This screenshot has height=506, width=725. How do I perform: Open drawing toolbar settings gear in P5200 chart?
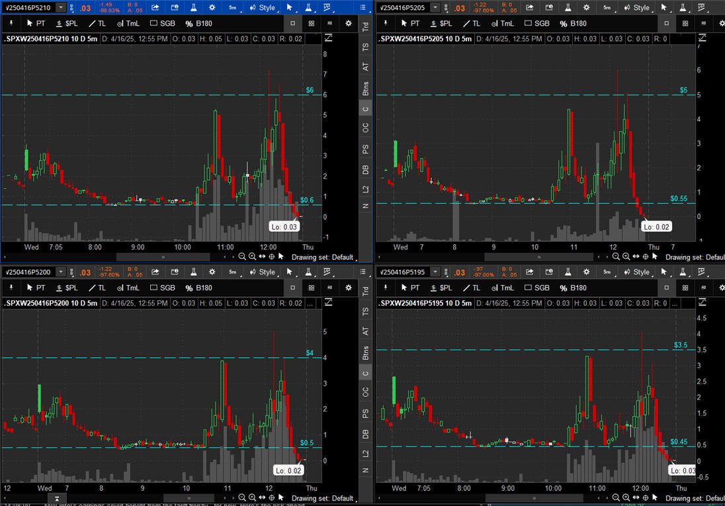click(349, 288)
